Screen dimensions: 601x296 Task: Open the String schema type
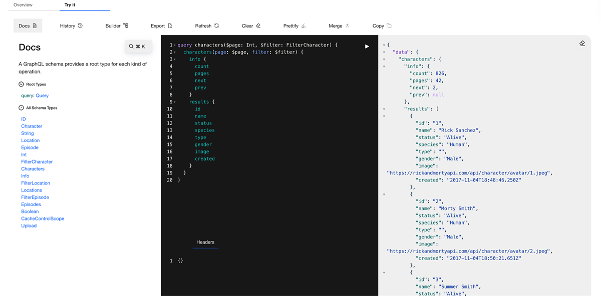coord(28,133)
